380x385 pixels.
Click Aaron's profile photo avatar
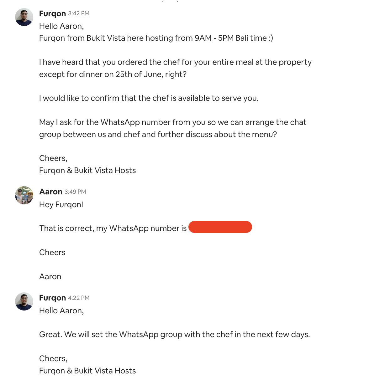24,195
